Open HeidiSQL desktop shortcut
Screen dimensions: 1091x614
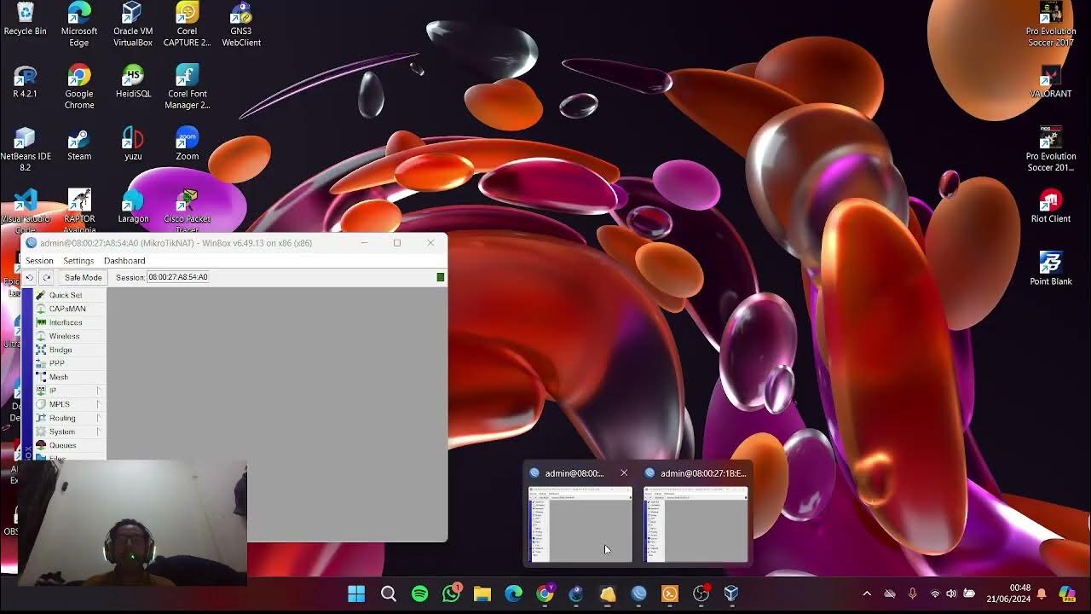pos(133,82)
